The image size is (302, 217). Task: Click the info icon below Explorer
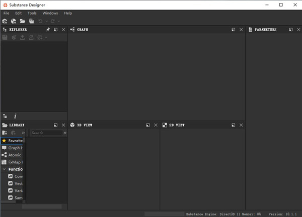pos(15,116)
